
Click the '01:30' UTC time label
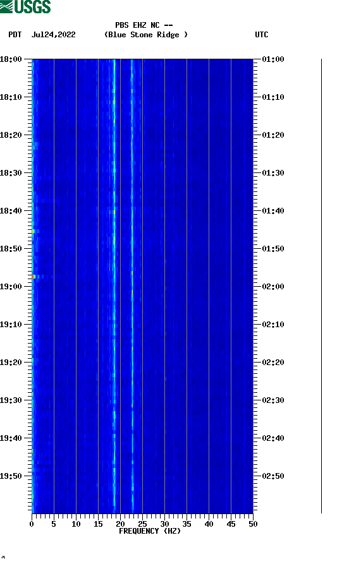click(273, 172)
